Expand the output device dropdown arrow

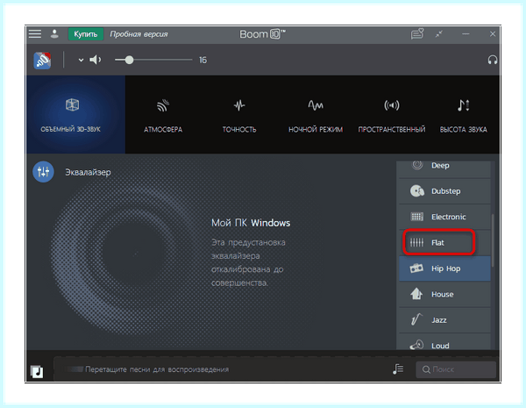pyautogui.click(x=81, y=61)
